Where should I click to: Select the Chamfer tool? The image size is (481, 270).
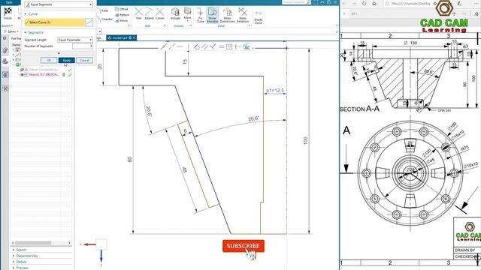pos(105,19)
